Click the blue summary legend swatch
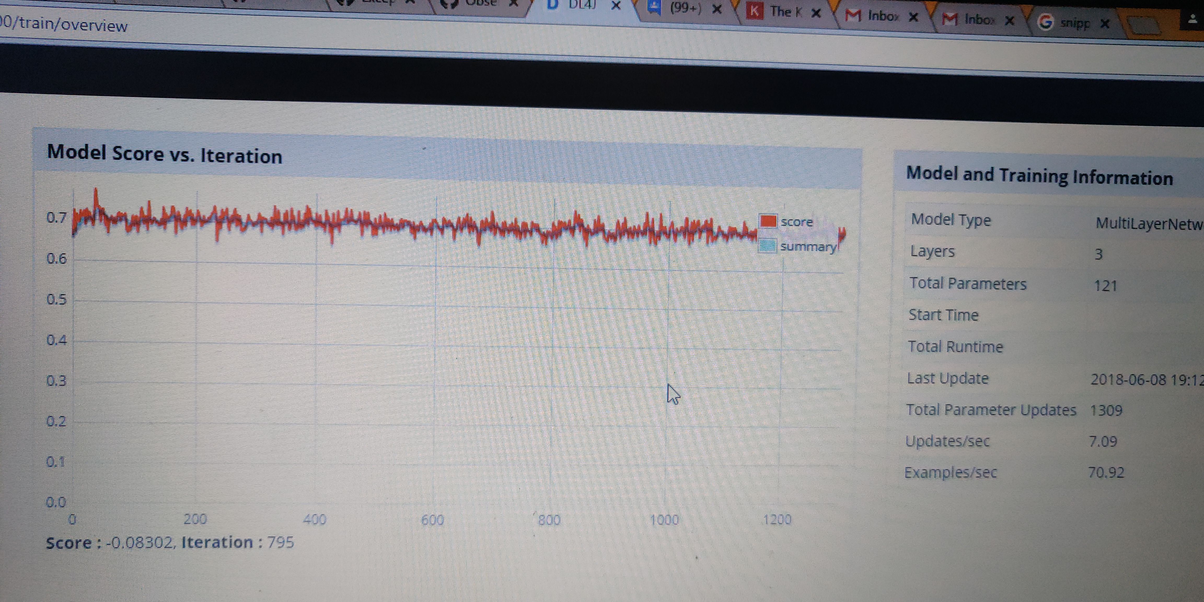 point(767,245)
